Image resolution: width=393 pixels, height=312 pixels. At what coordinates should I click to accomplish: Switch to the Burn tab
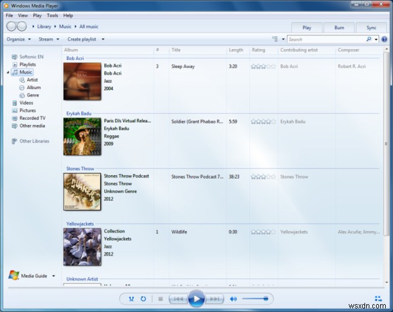pos(339,28)
